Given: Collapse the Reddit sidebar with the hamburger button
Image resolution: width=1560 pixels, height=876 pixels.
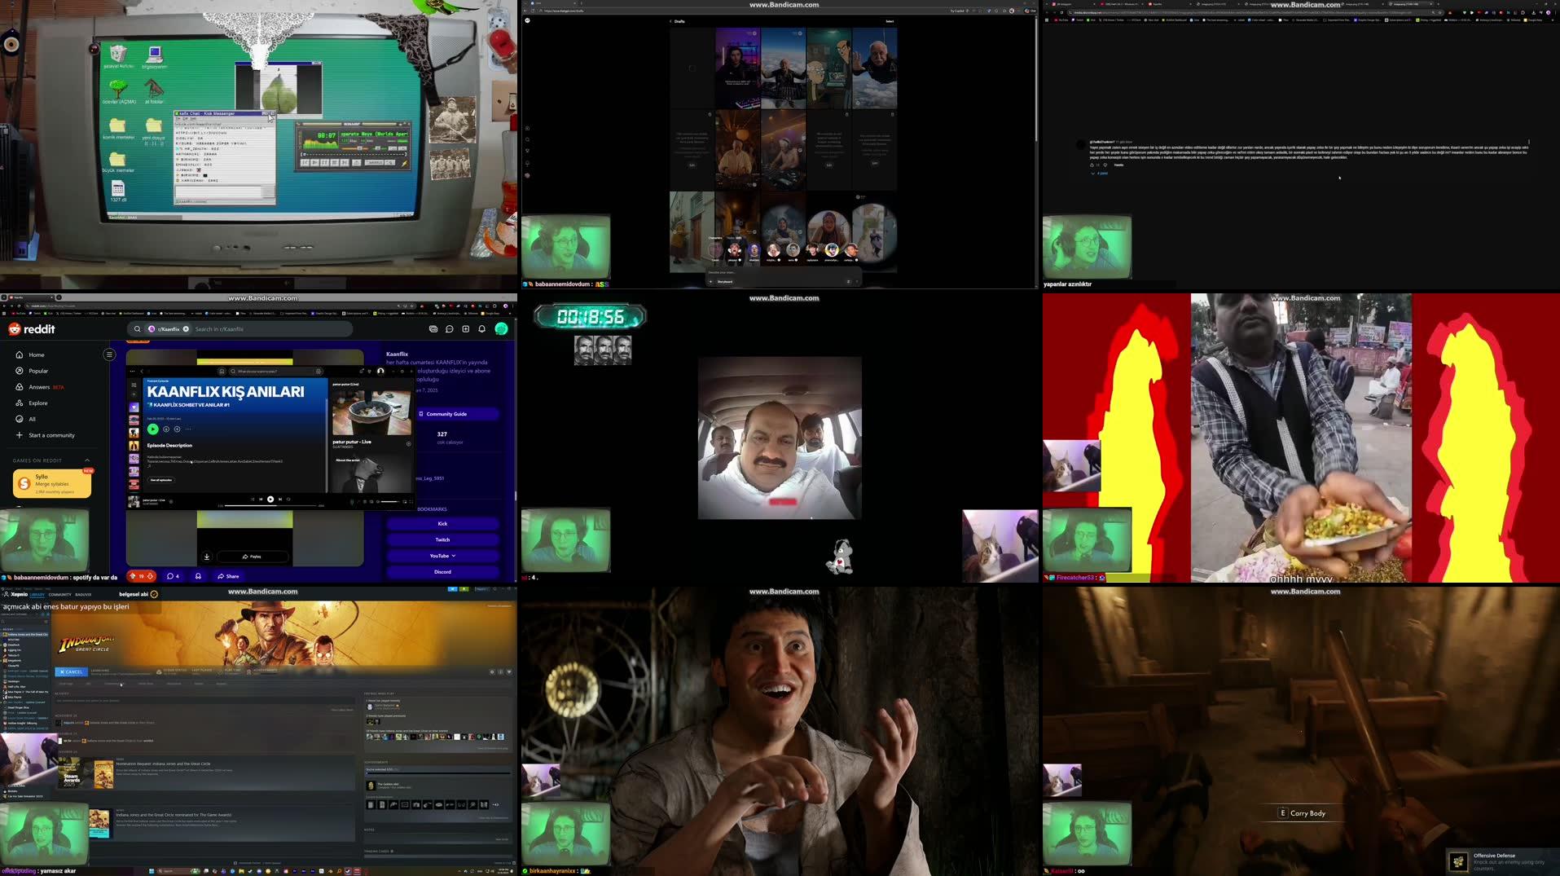Looking at the screenshot, I should [x=110, y=354].
